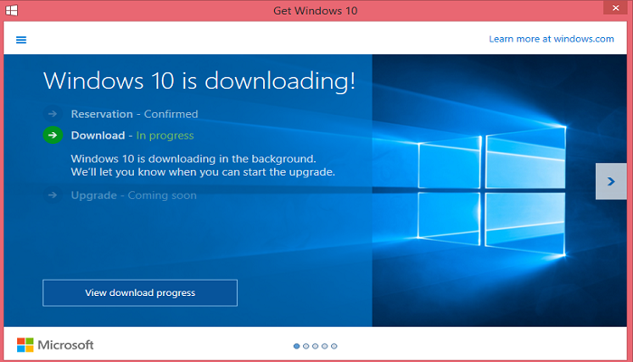The image size is (633, 362).
Task: Select the 'Download - In progress' step
Action: (132, 136)
